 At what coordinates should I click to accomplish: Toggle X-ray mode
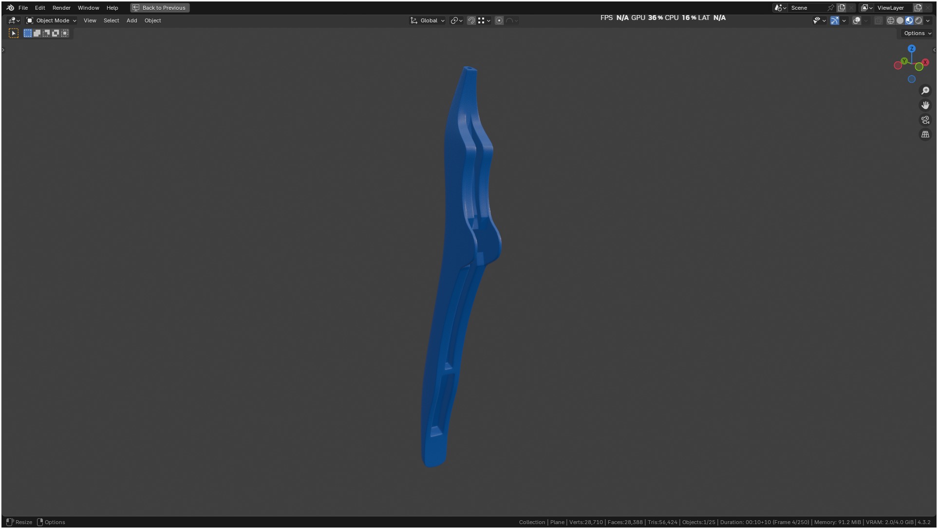878,20
